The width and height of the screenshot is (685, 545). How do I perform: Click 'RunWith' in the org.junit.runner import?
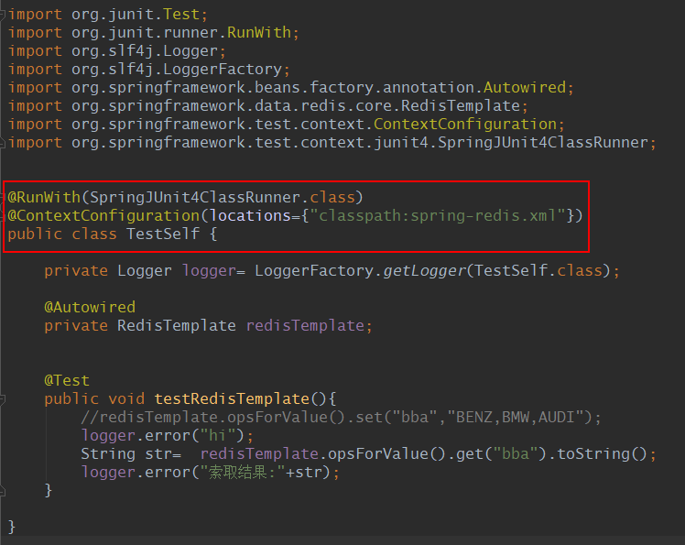click(x=258, y=32)
